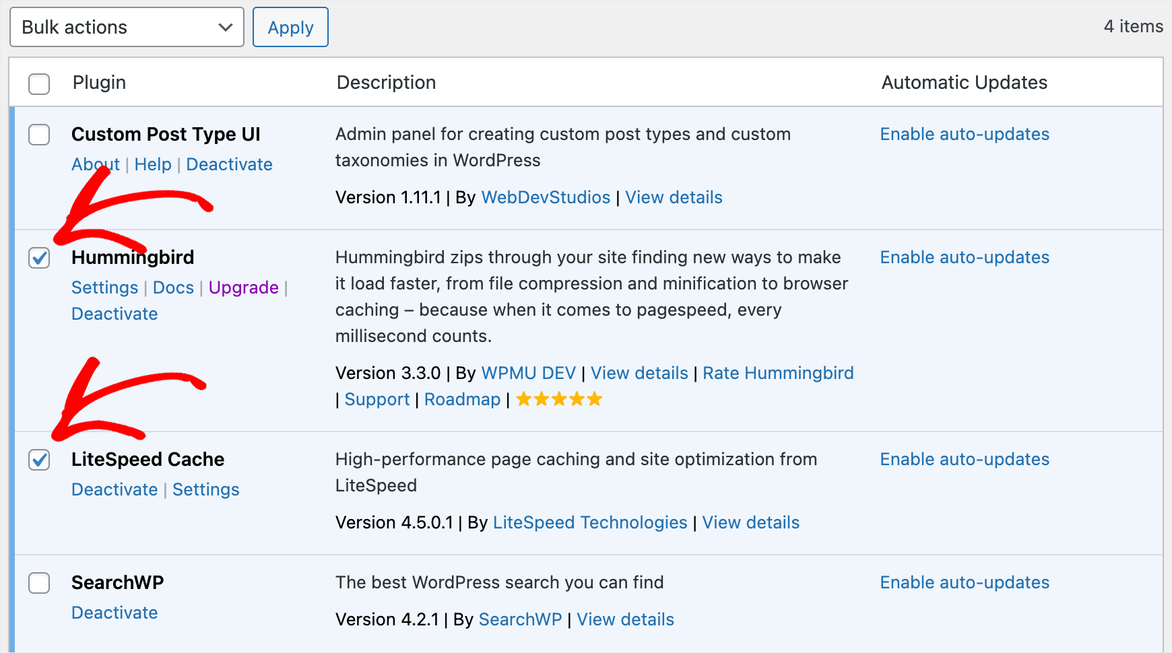Select the 'Hummingbird' plugin name

(x=133, y=257)
